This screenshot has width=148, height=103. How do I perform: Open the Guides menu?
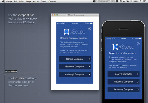pos(36,2)
